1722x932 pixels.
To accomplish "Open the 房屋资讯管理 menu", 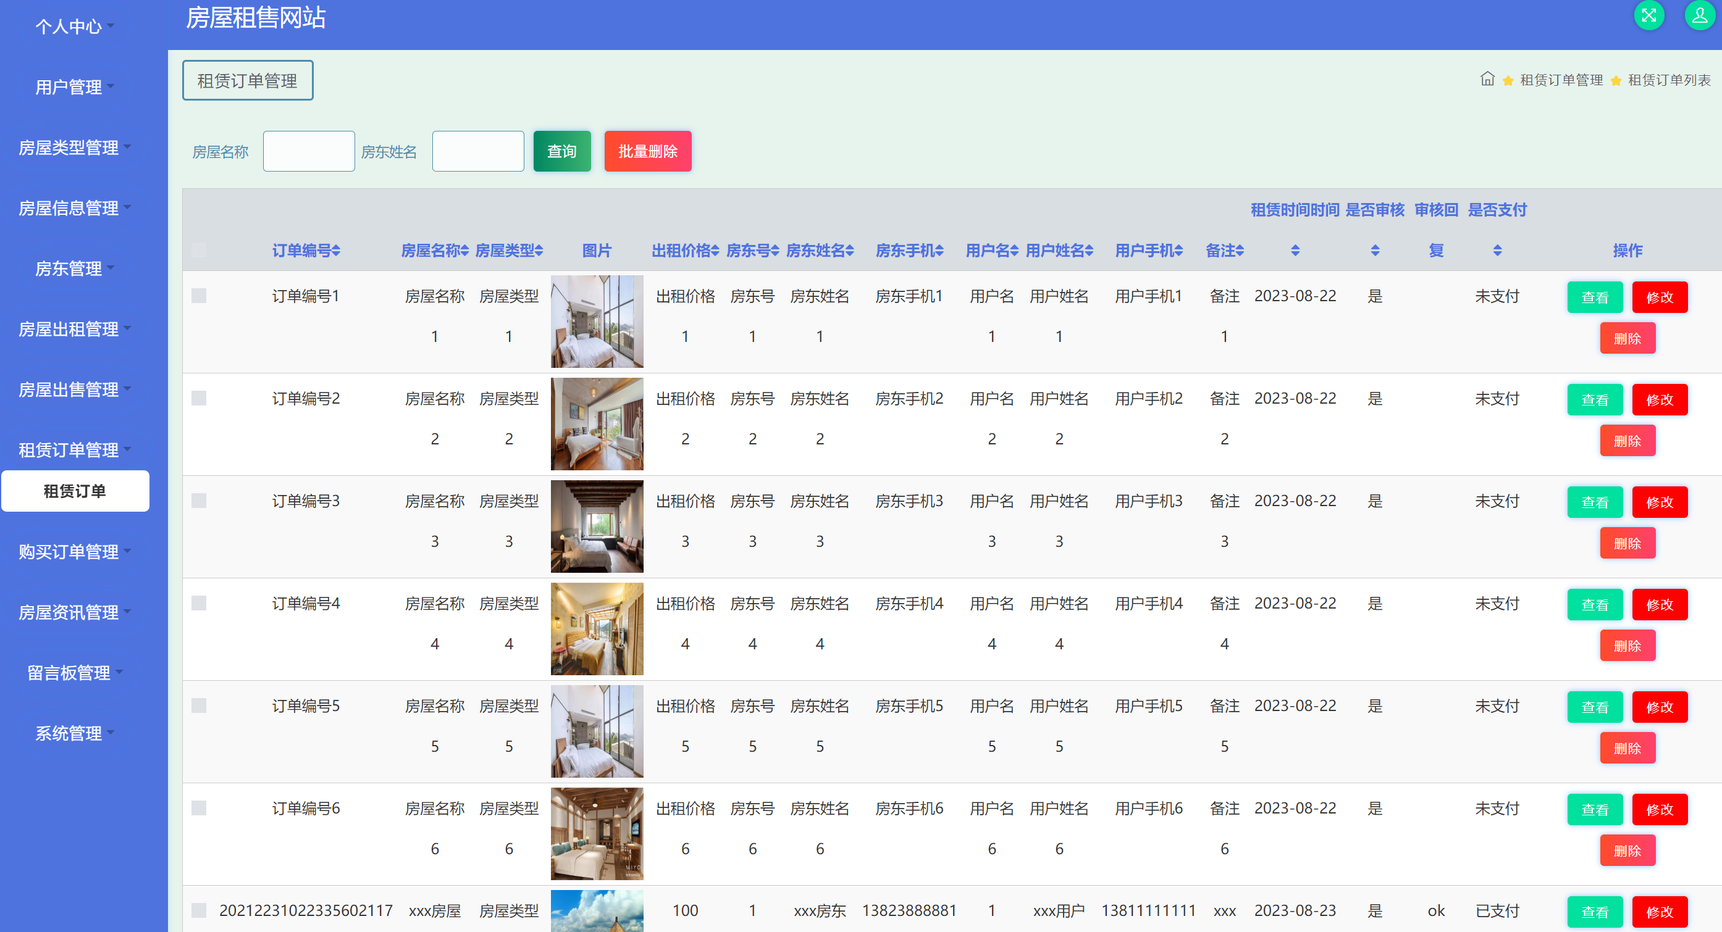I will pyautogui.click(x=74, y=612).
